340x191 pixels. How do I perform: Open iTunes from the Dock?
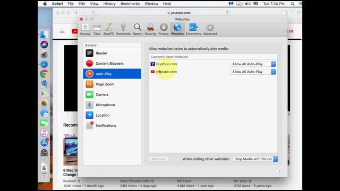coord(44,133)
